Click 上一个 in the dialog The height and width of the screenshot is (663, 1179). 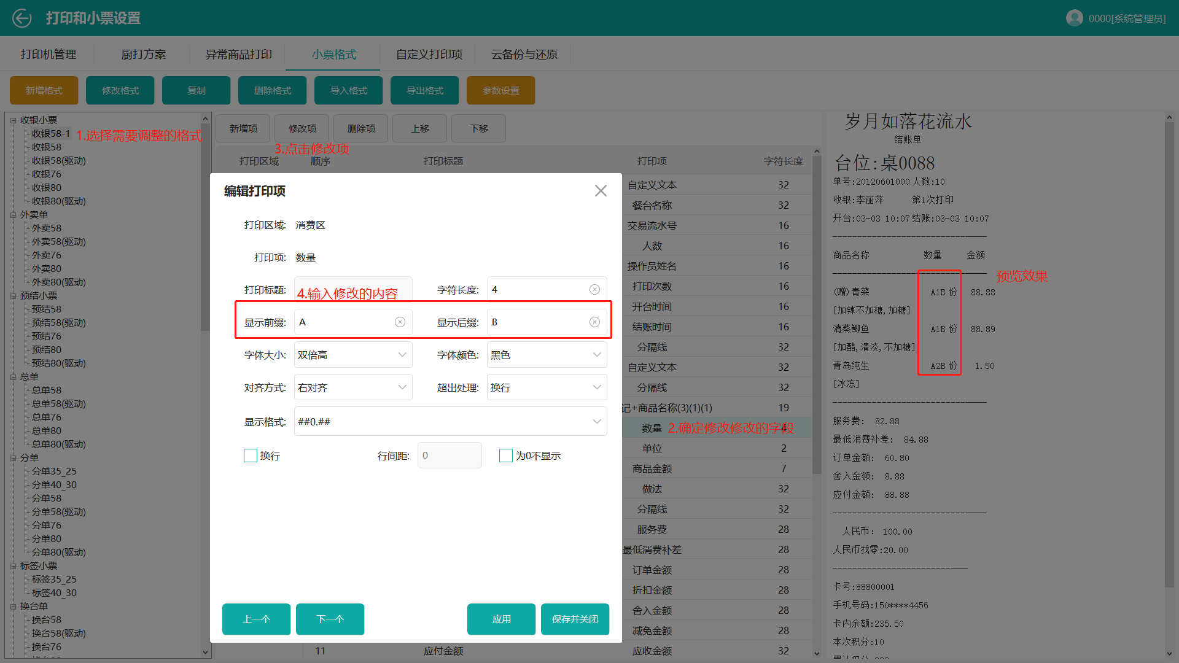(x=257, y=619)
